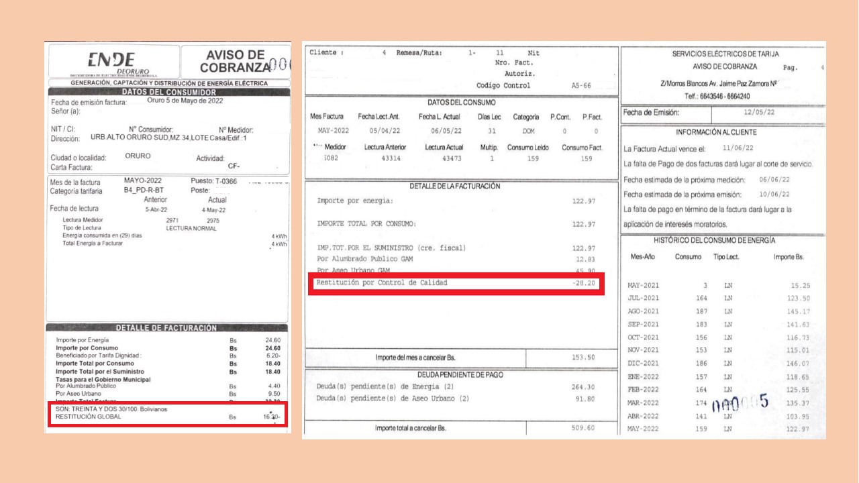
Task: Click the highlighted RESTITUCIÓN GLOBAL box
Action: point(166,413)
